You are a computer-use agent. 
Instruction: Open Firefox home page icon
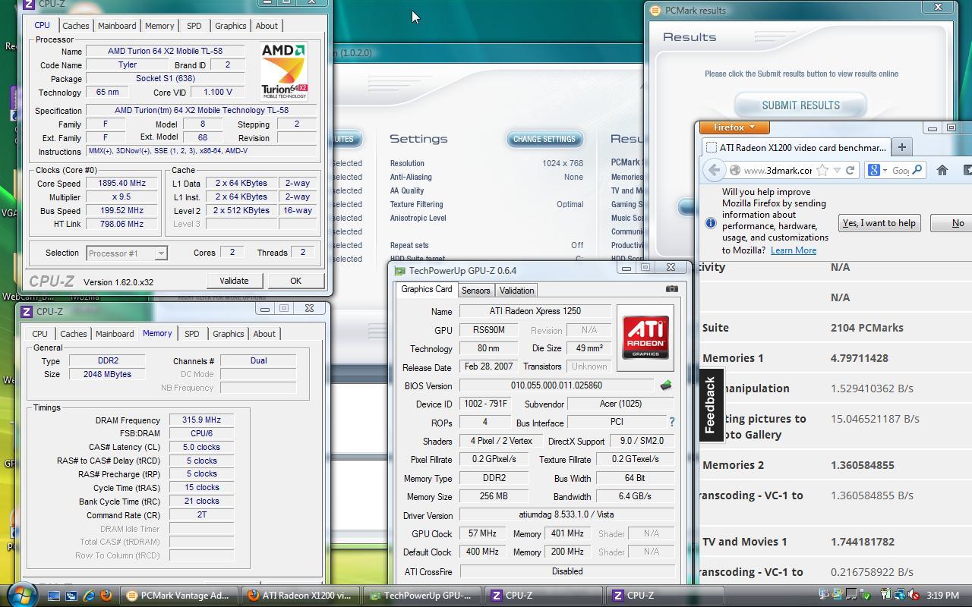[x=942, y=170]
